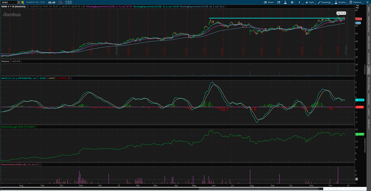This screenshot has height=191, width=371.
Task: Open chart settings gear
Action: coord(292,2)
